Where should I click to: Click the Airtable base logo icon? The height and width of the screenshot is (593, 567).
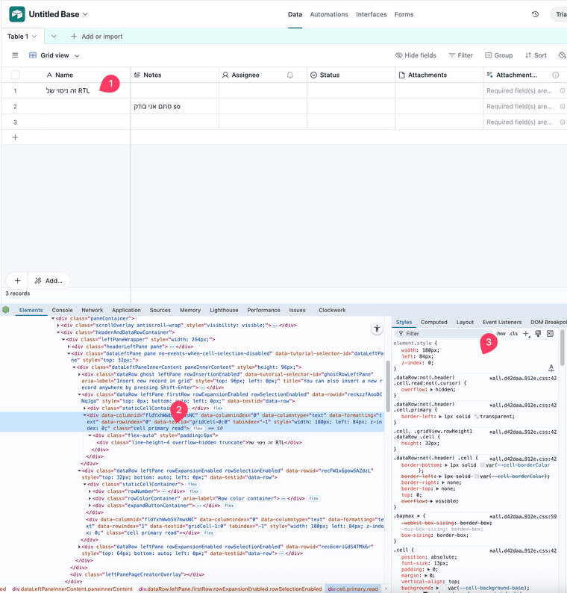click(x=16, y=14)
